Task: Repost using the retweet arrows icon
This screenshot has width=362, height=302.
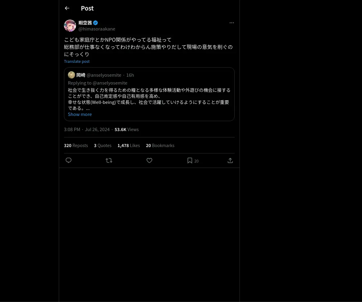Action: tap(109, 160)
